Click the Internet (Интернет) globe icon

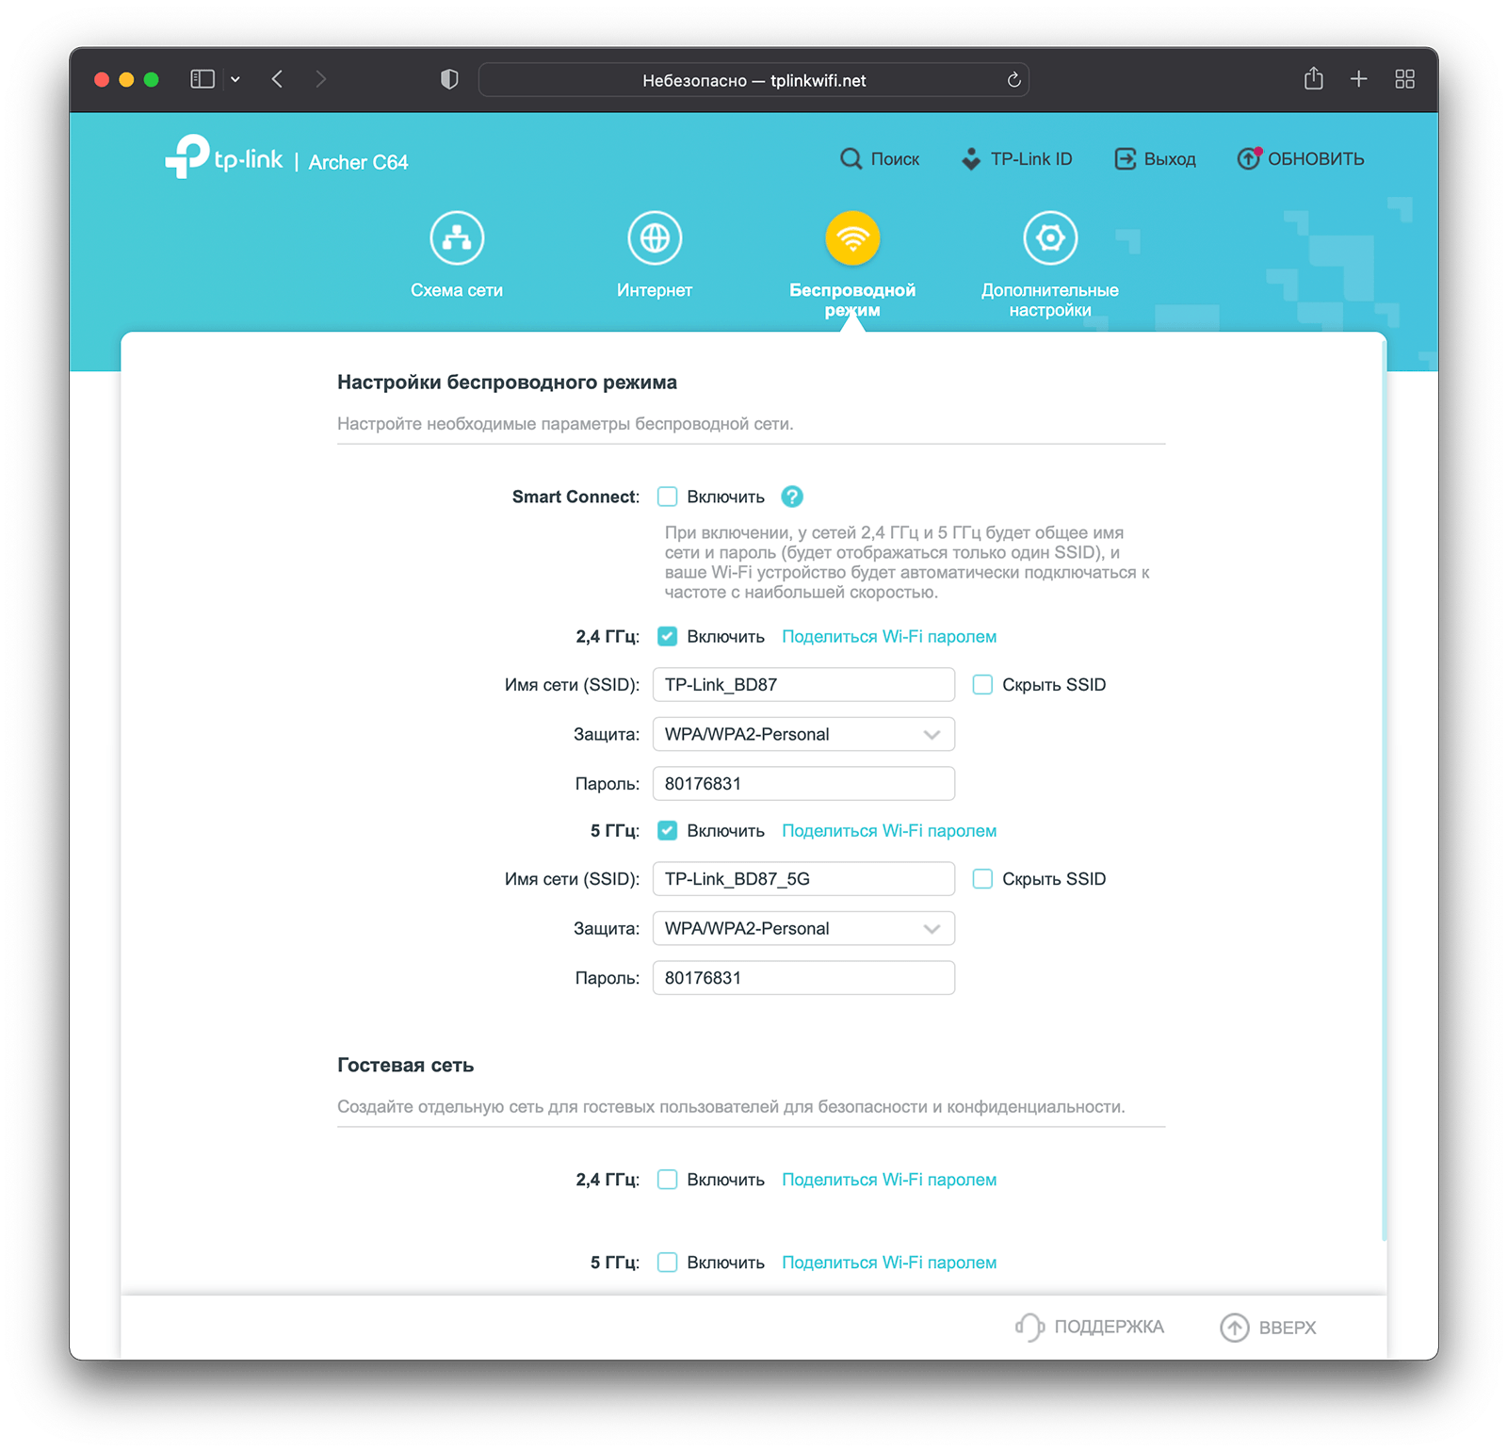pos(655,238)
